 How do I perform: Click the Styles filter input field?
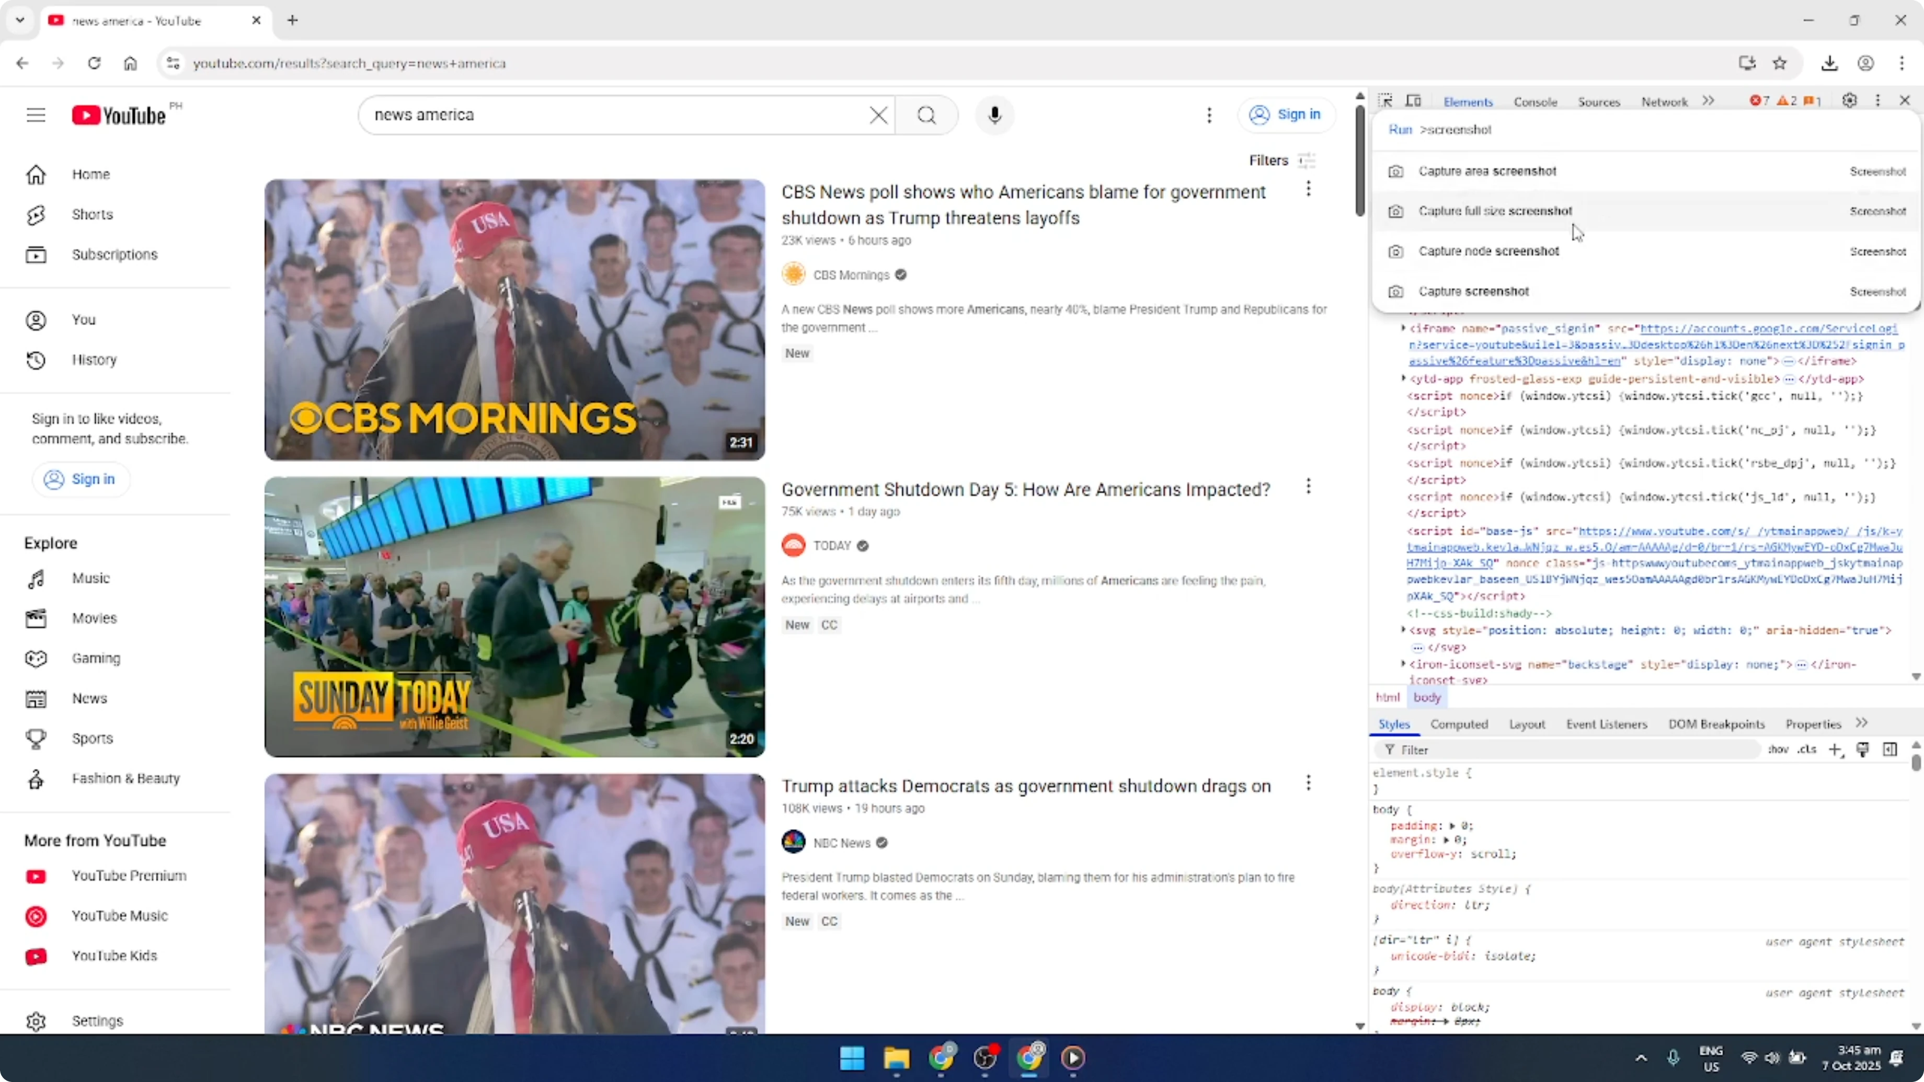(1567, 750)
